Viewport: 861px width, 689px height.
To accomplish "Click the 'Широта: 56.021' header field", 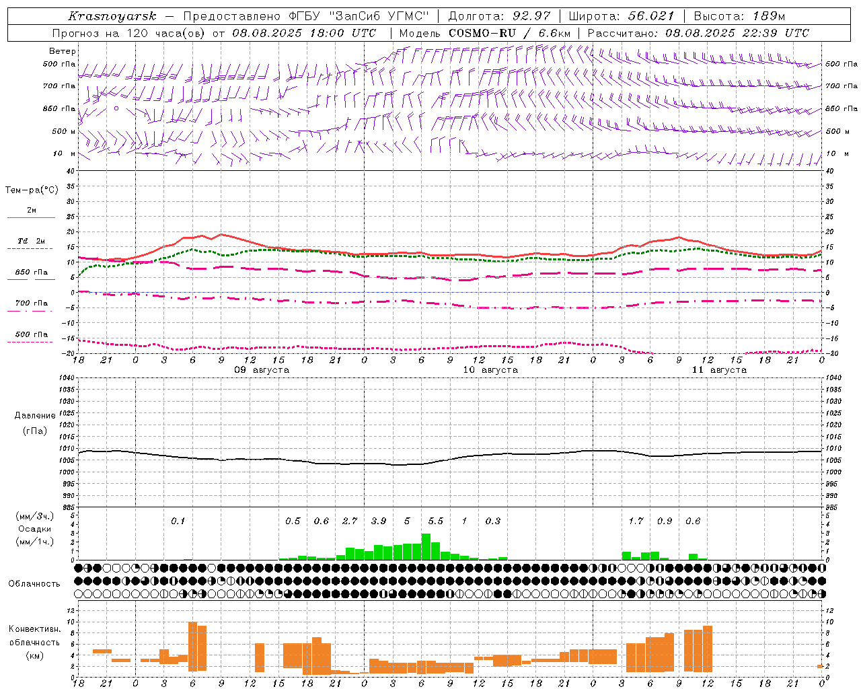I will [622, 16].
